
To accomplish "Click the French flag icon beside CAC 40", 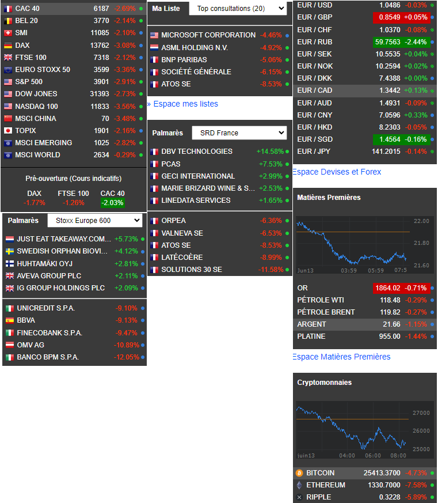I will 8,9.
